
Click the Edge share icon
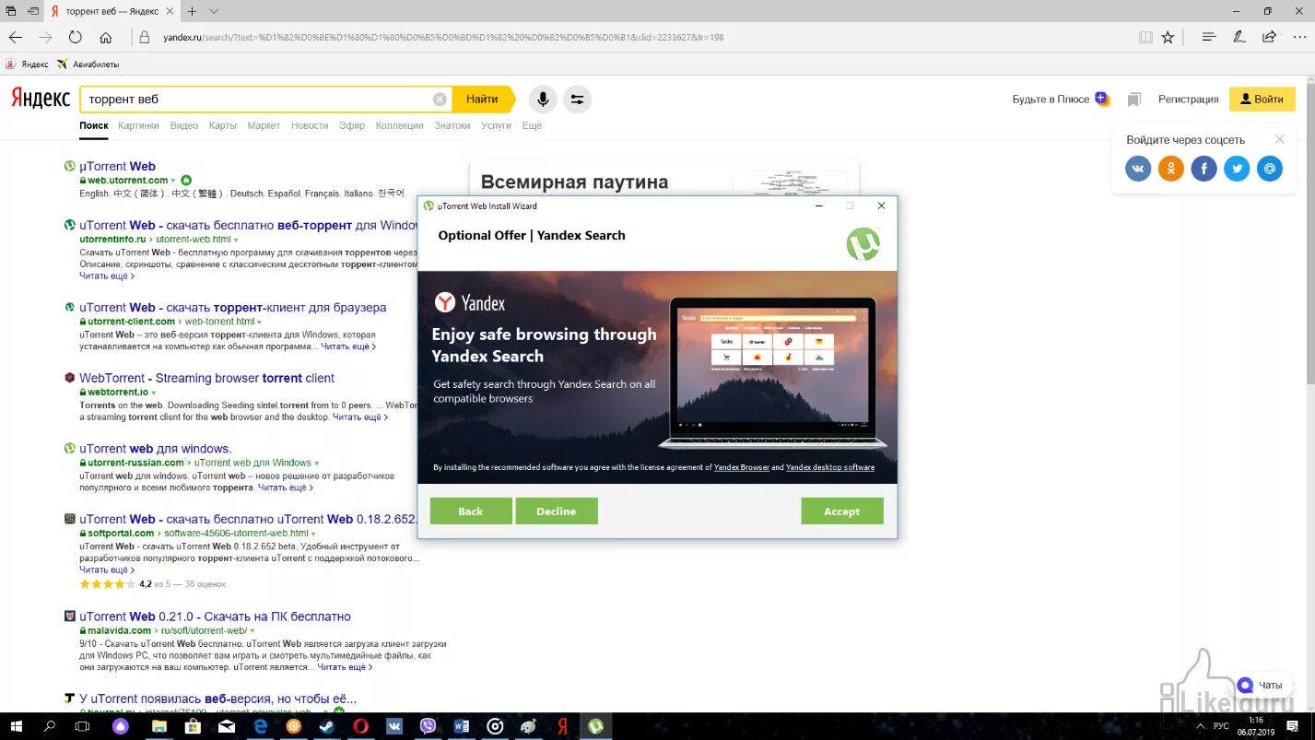[x=1269, y=38]
